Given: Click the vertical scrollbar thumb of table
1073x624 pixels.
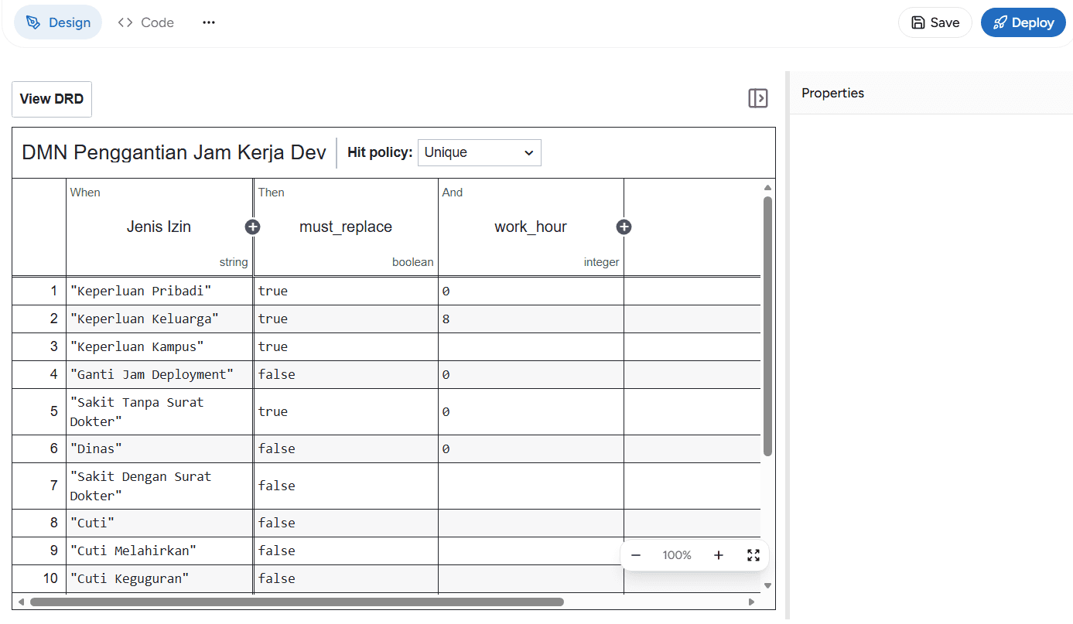Looking at the screenshot, I should 767,326.
